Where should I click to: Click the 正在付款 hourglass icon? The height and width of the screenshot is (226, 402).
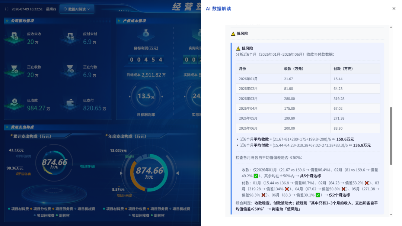coord(70,71)
